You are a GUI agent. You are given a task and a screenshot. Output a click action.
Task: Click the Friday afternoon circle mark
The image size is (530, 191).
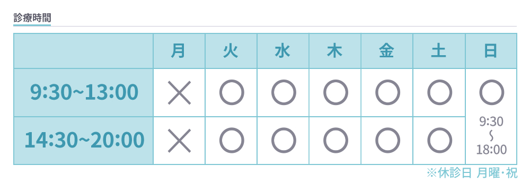[x=387, y=141]
